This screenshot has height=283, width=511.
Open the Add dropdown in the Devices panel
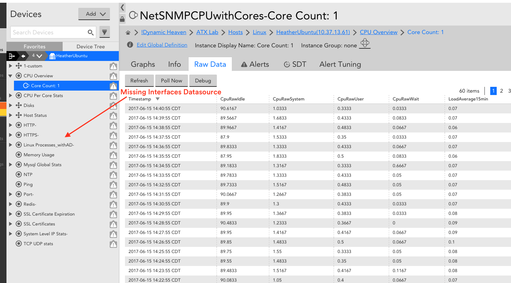coord(94,14)
